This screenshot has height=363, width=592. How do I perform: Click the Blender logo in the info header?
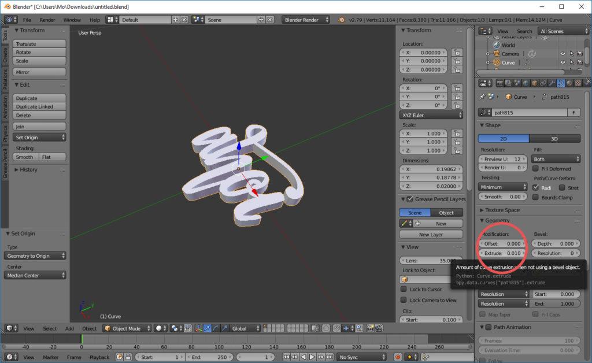(341, 20)
